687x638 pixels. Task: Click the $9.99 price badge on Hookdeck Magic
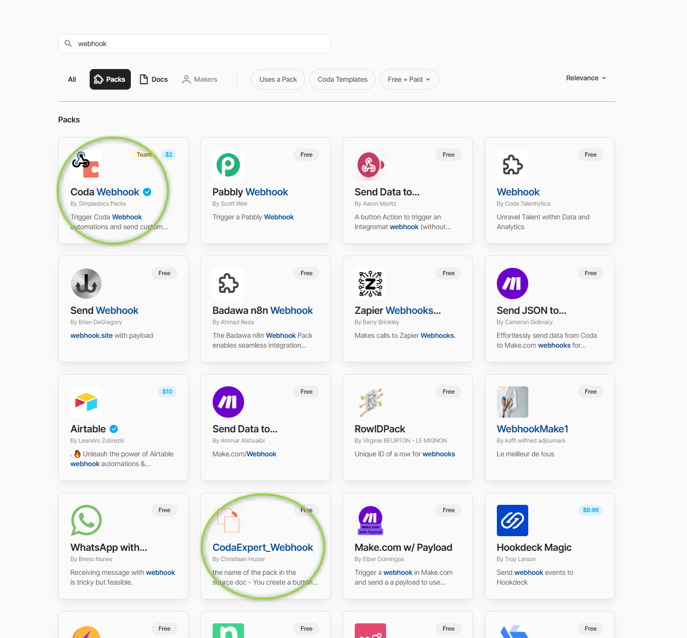591,510
